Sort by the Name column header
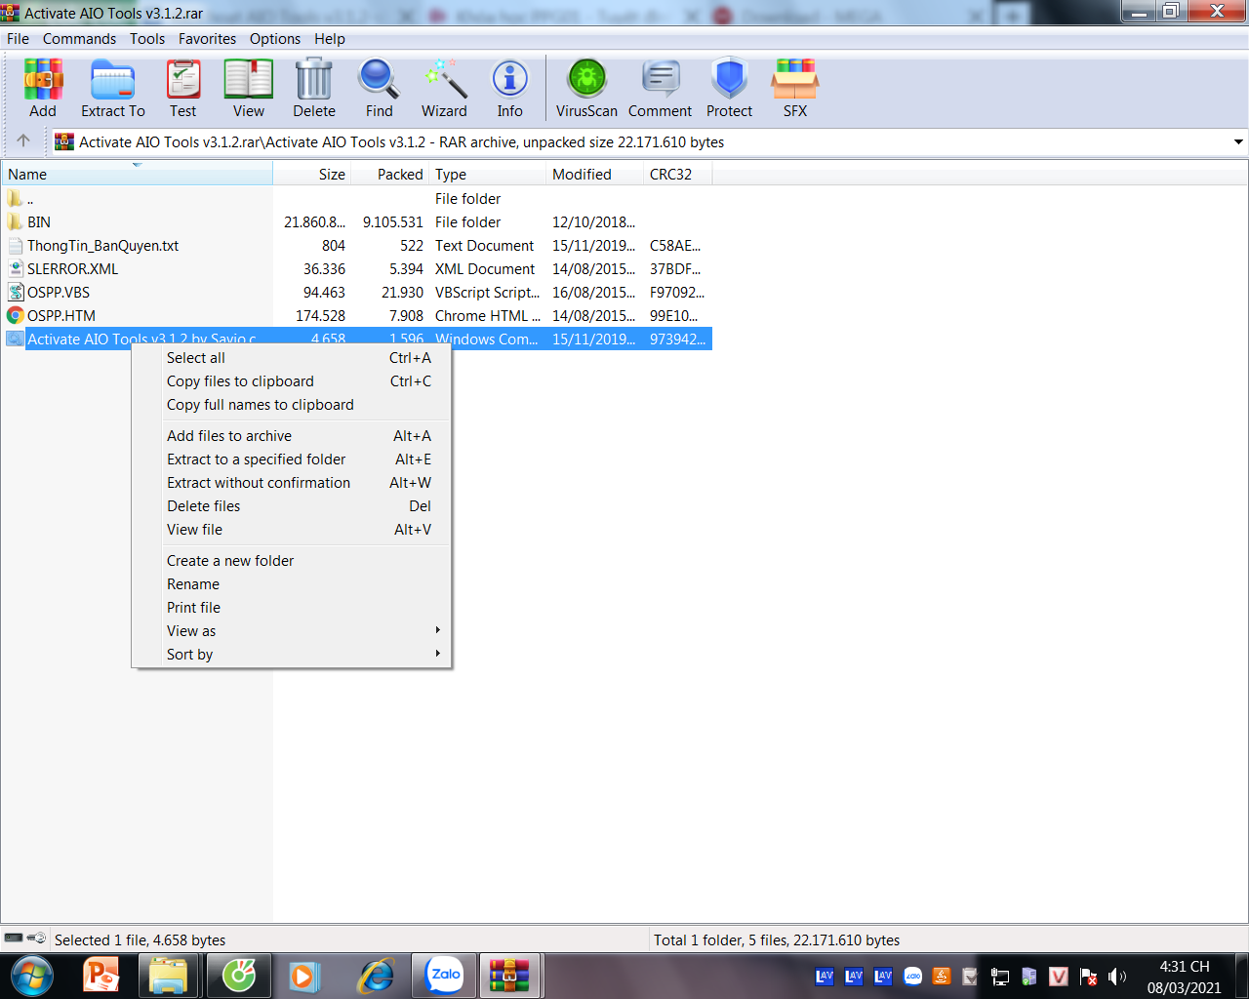1249x999 pixels. [x=137, y=175]
